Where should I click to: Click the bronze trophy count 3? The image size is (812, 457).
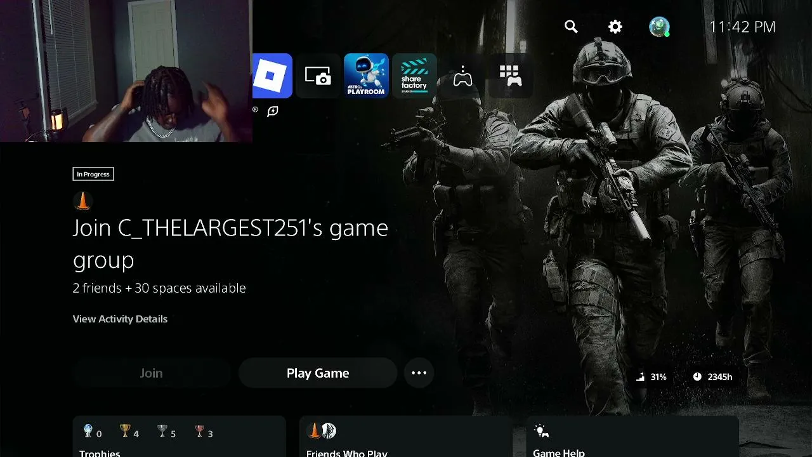[x=211, y=434]
